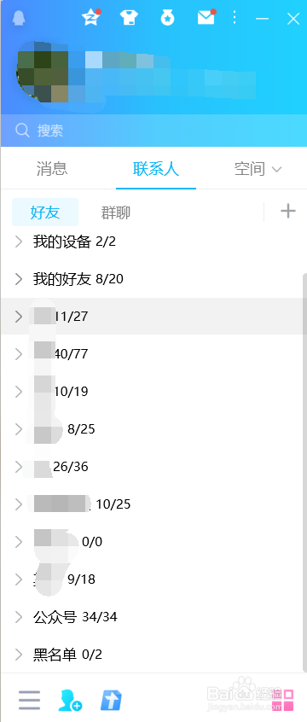Expand the 黑名单 0/2 group
The image size is (307, 722).
(x=153, y=655)
